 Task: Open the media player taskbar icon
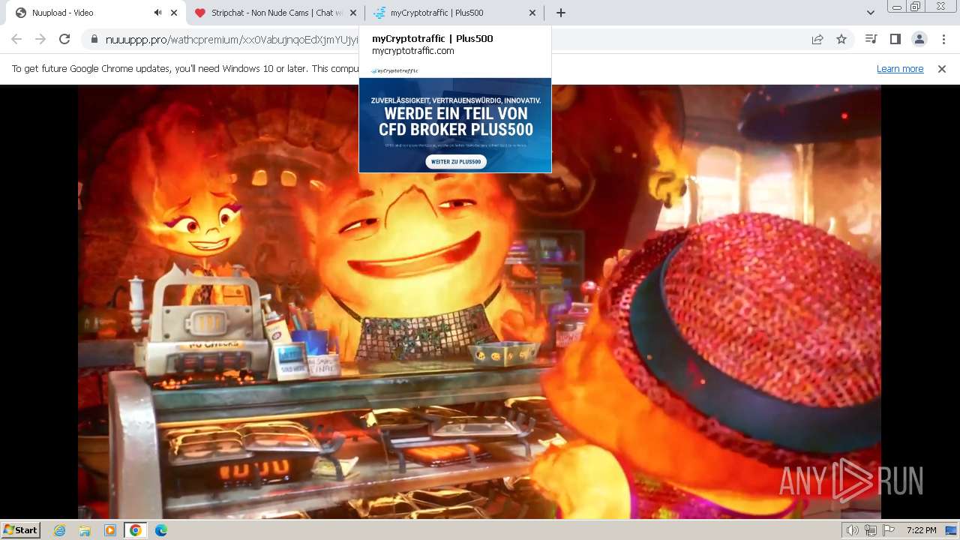(x=110, y=530)
